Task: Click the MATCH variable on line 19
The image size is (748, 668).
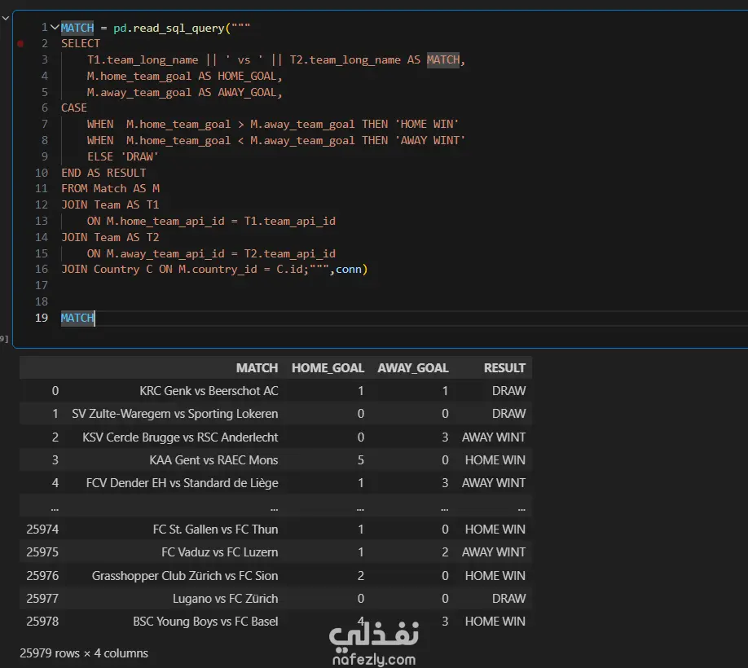Action: tap(77, 318)
